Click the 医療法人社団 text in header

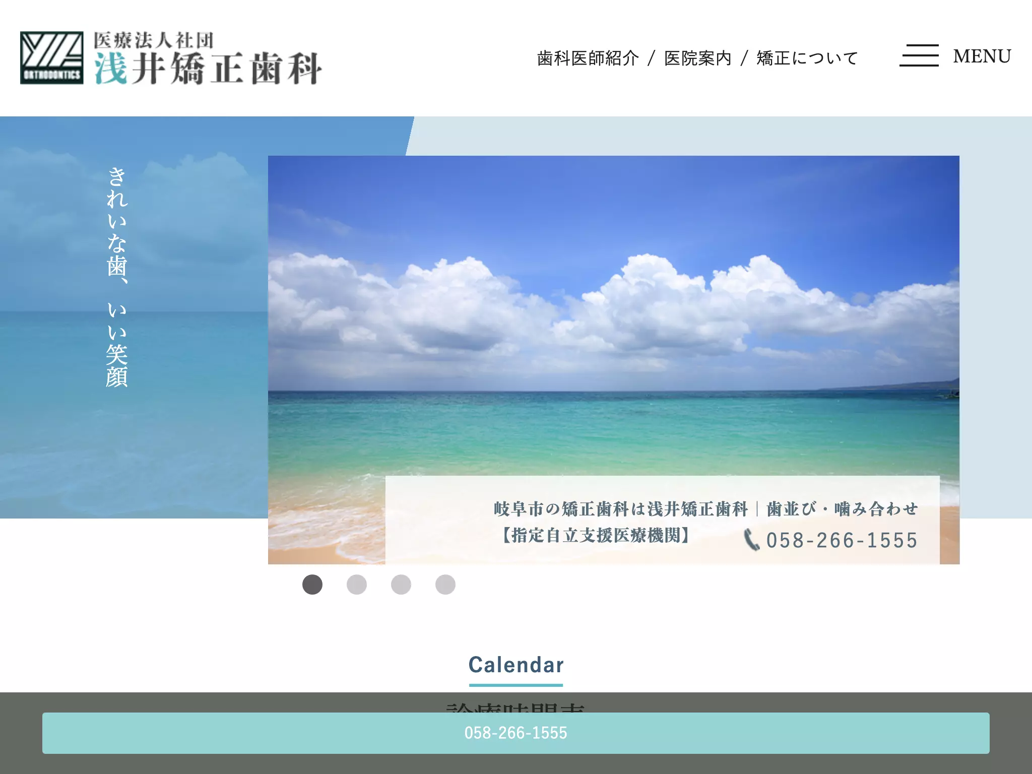(x=154, y=40)
